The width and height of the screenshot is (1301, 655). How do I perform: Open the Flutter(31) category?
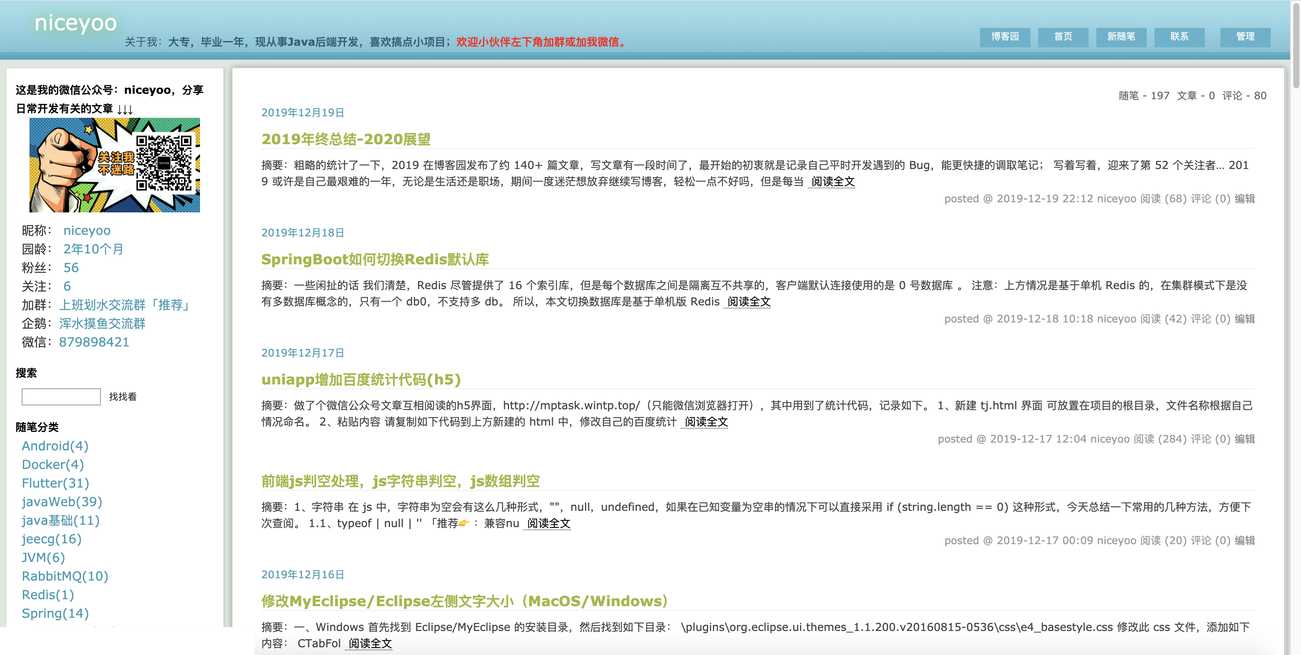pyautogui.click(x=55, y=483)
